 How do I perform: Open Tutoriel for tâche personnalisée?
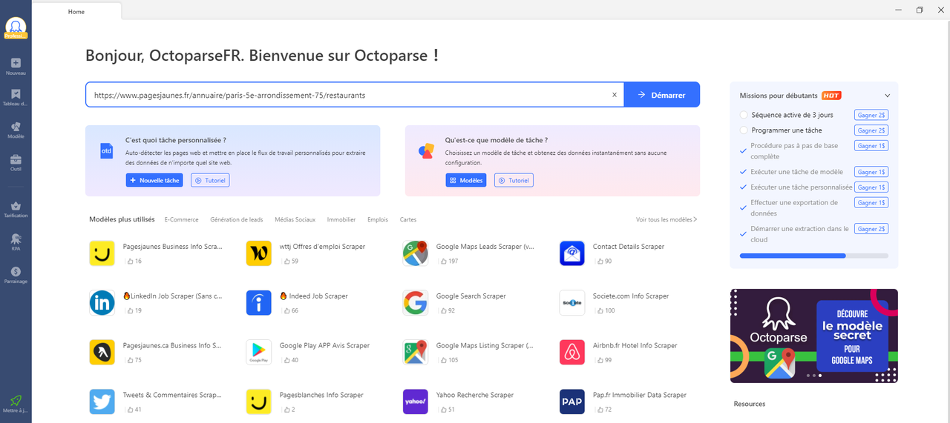pyautogui.click(x=210, y=180)
